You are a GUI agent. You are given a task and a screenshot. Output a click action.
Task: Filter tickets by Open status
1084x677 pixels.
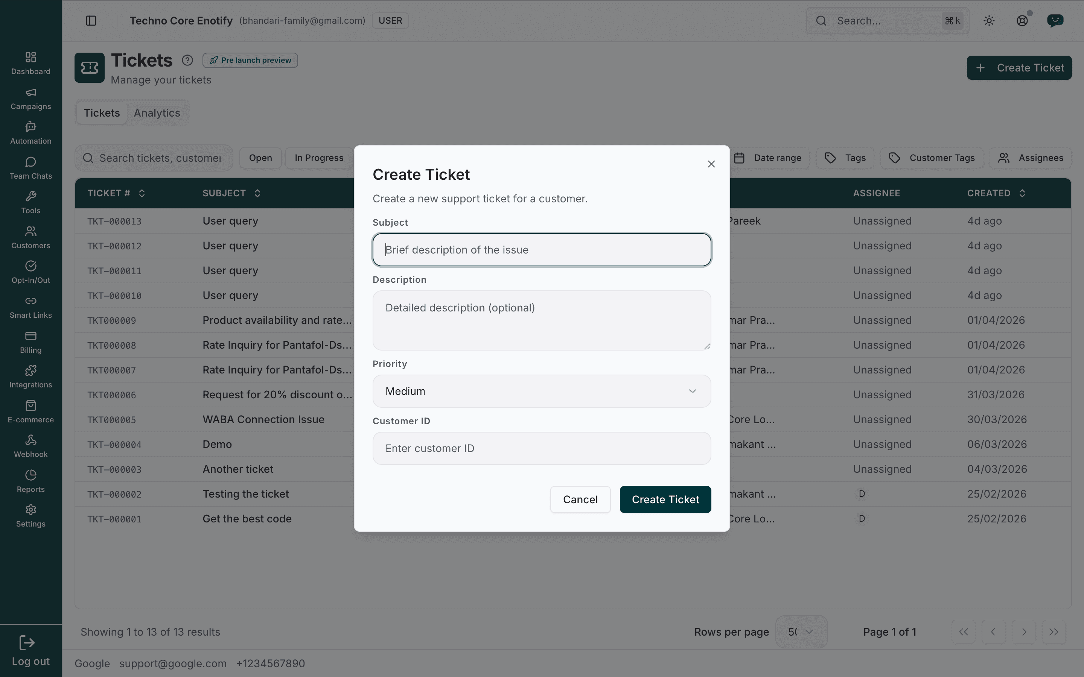coord(260,158)
